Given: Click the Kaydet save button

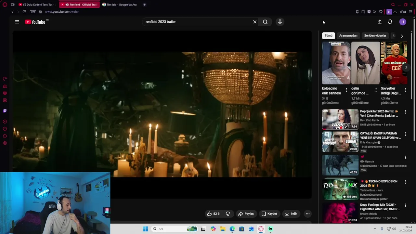Looking at the screenshot, I should [x=269, y=214].
